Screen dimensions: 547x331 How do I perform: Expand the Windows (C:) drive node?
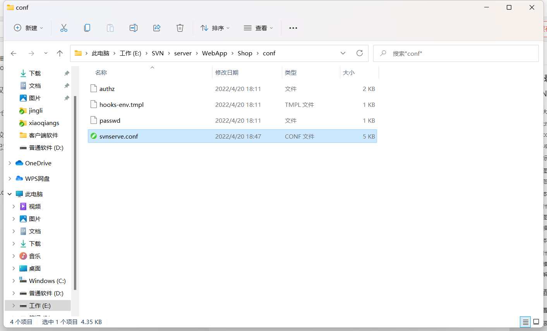point(14,281)
